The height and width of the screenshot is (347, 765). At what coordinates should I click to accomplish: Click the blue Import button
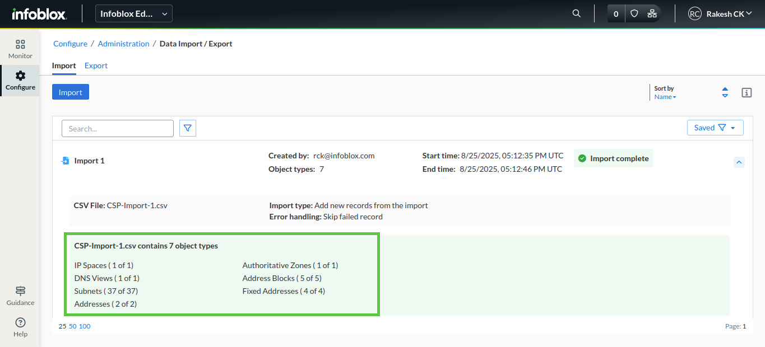[x=71, y=92]
